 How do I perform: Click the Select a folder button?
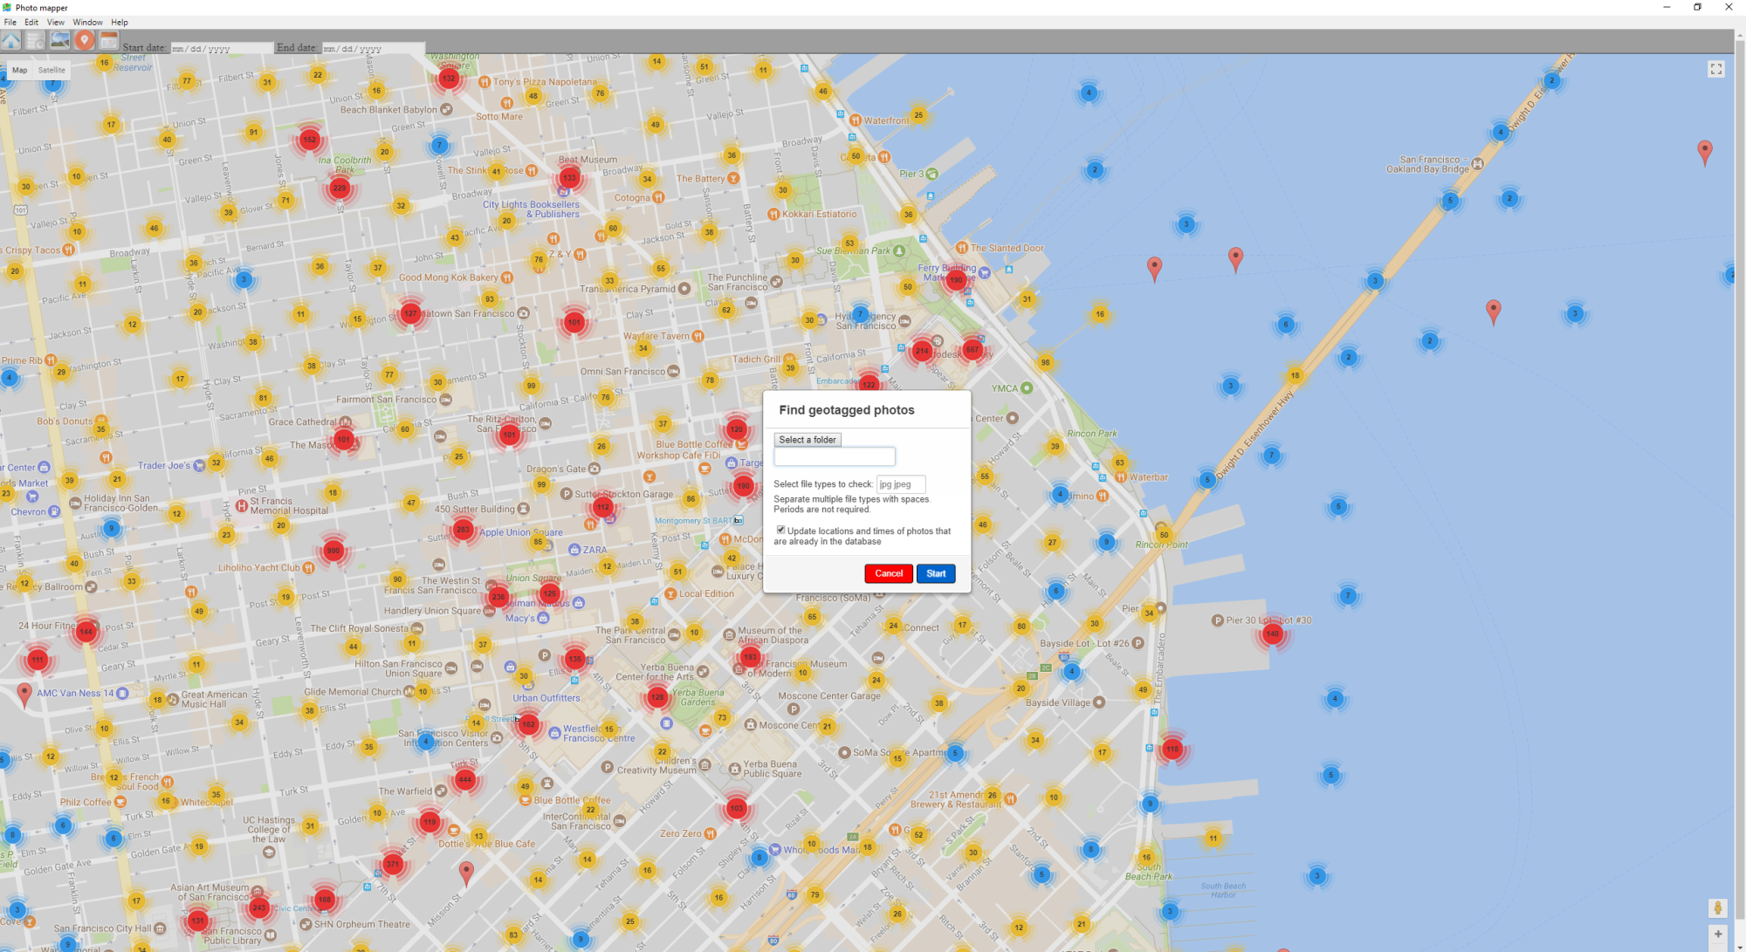point(807,440)
